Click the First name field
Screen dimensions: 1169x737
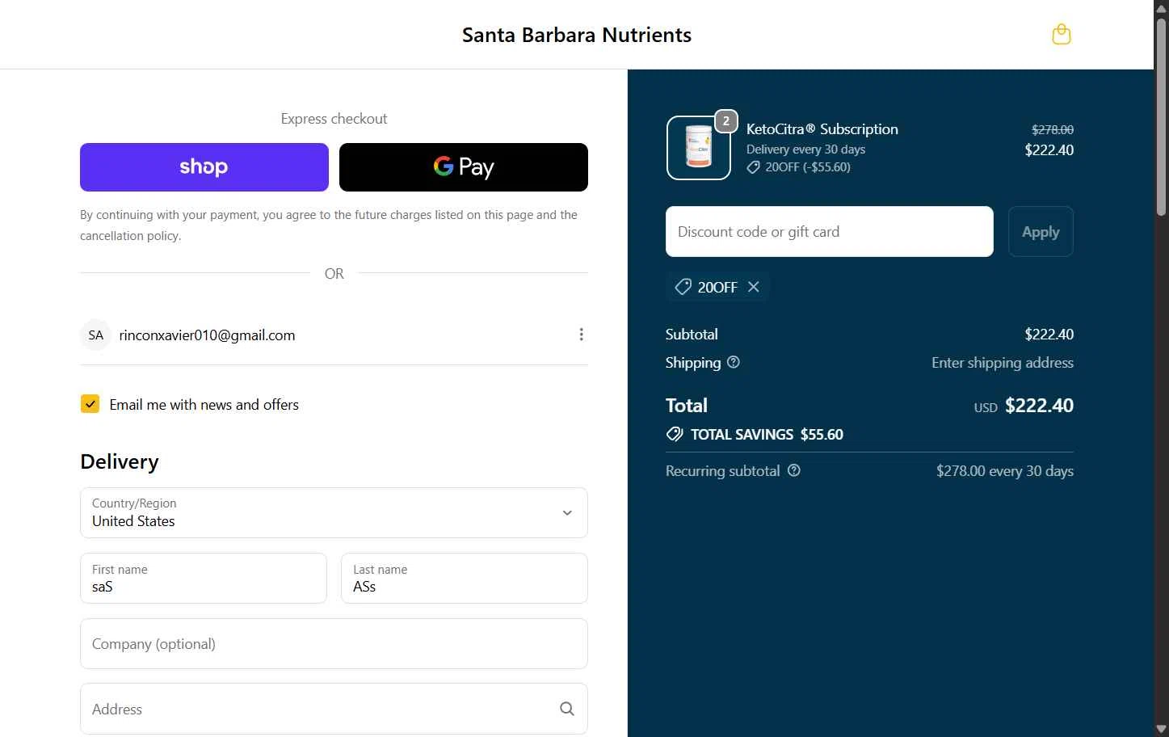pos(204,578)
